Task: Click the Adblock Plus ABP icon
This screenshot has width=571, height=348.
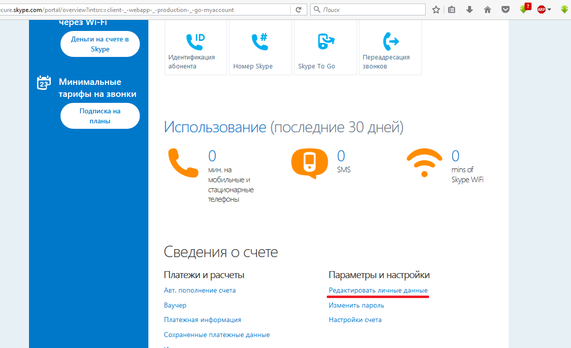Action: (541, 9)
